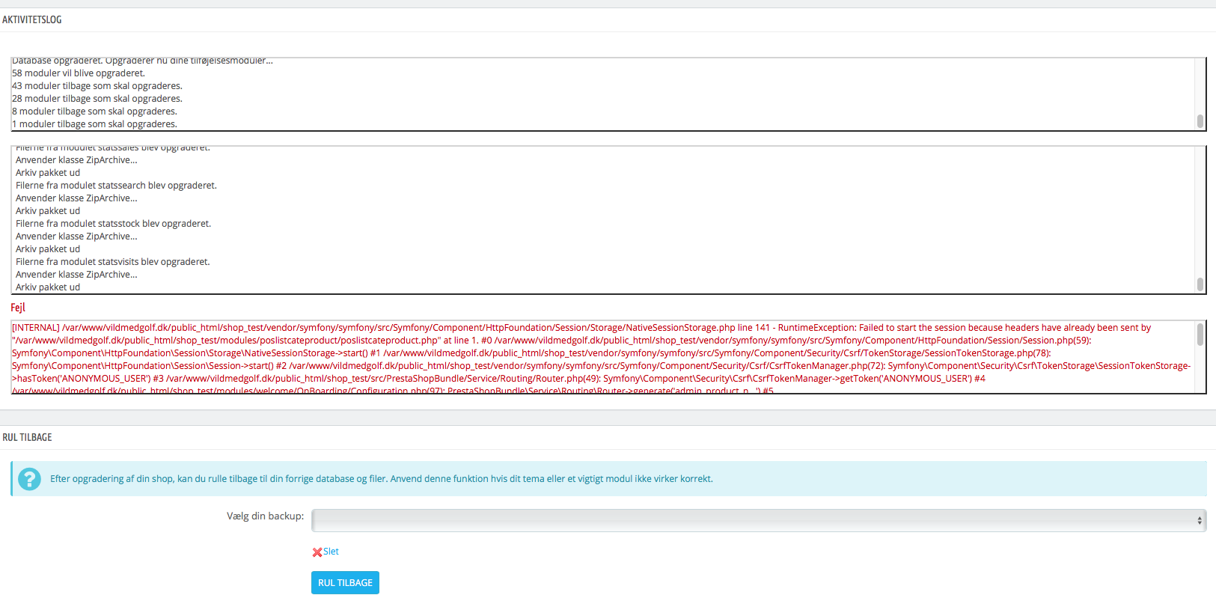
Task: Open the 'Vælg din backup' dropdown
Action: [759, 520]
